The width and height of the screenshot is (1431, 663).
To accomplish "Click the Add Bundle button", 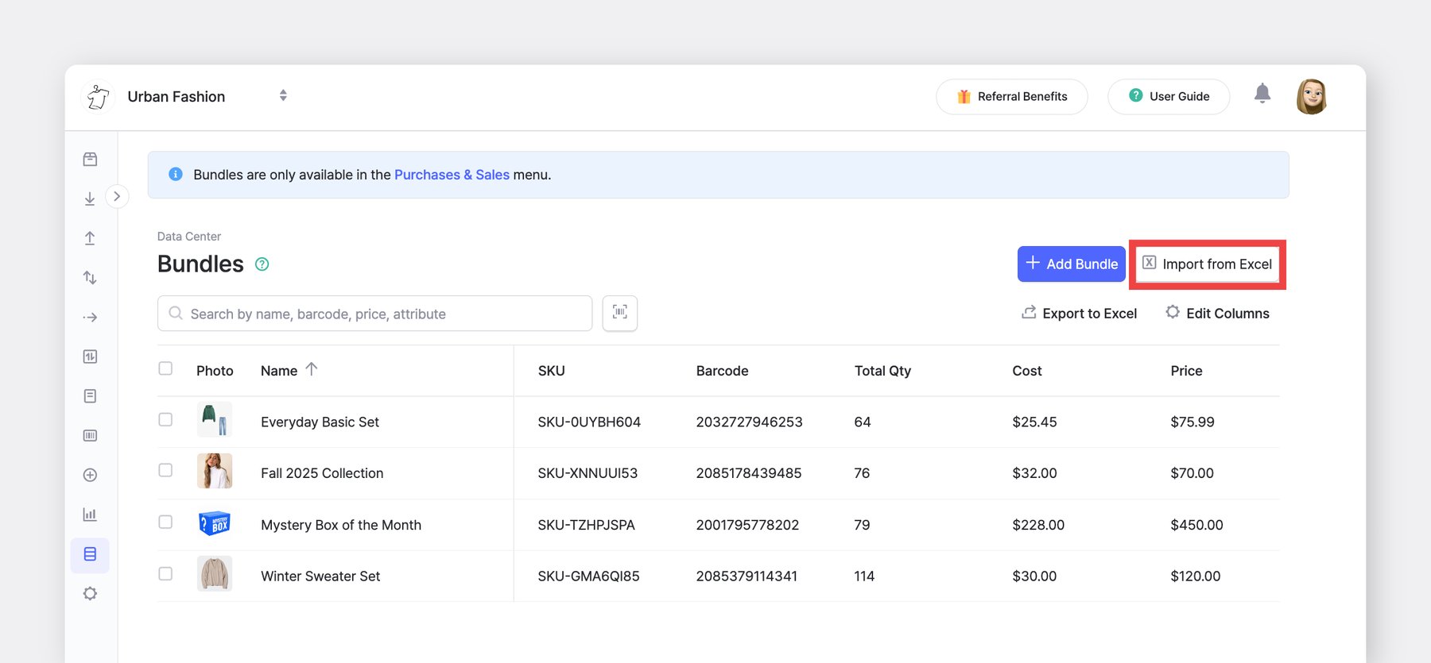I will [1071, 264].
